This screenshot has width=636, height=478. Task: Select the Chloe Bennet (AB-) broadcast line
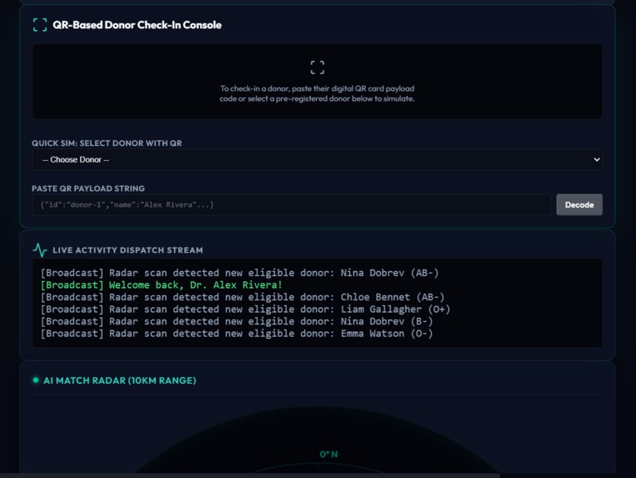click(243, 297)
